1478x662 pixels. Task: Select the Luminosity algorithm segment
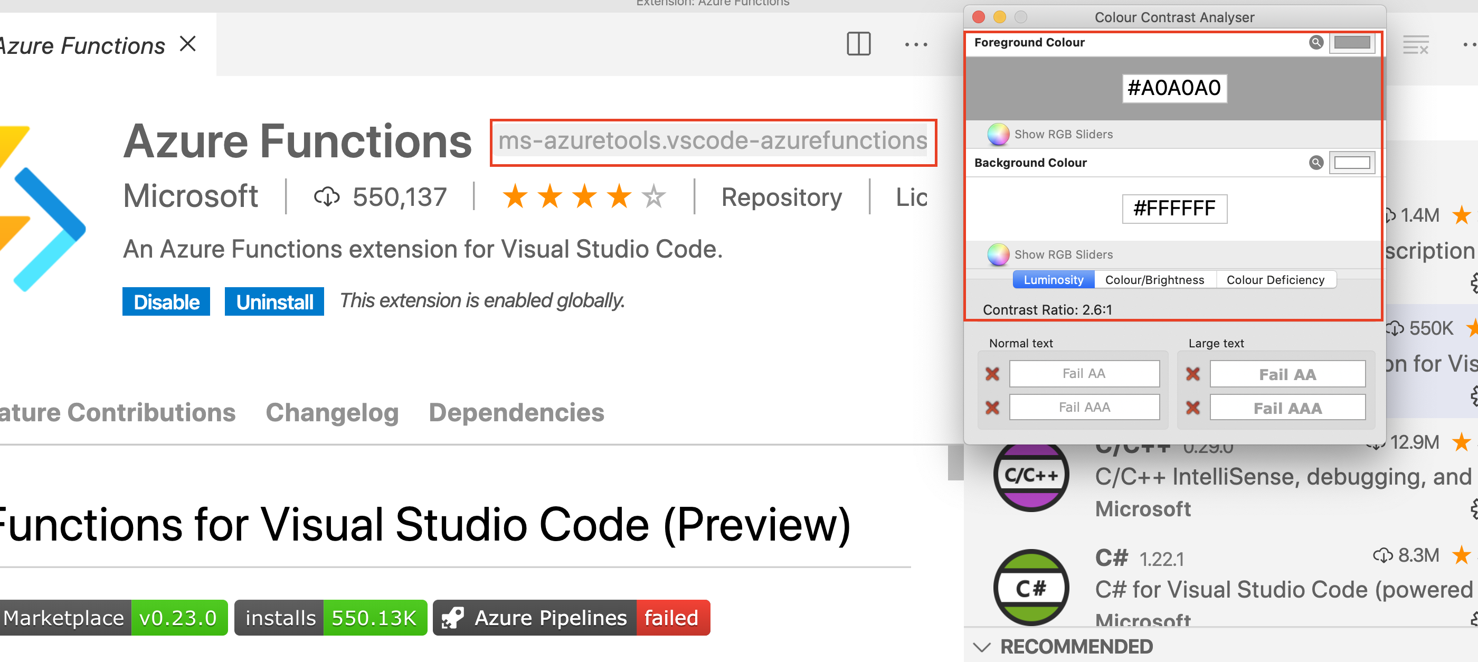pyautogui.click(x=1053, y=280)
